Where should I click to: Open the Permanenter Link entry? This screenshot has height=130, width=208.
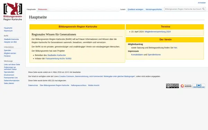point(11,78)
